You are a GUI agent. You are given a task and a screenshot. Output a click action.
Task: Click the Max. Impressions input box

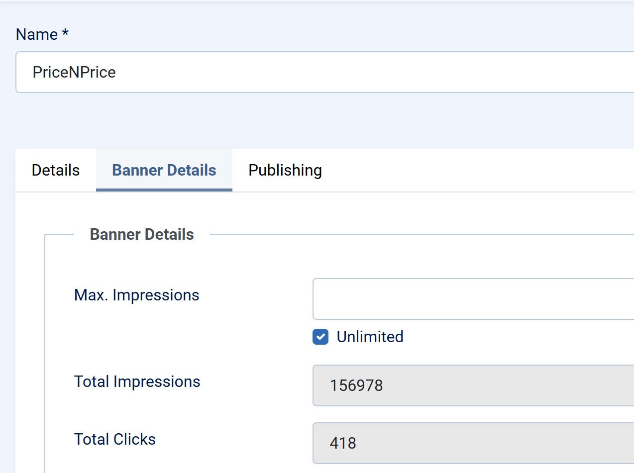473,299
